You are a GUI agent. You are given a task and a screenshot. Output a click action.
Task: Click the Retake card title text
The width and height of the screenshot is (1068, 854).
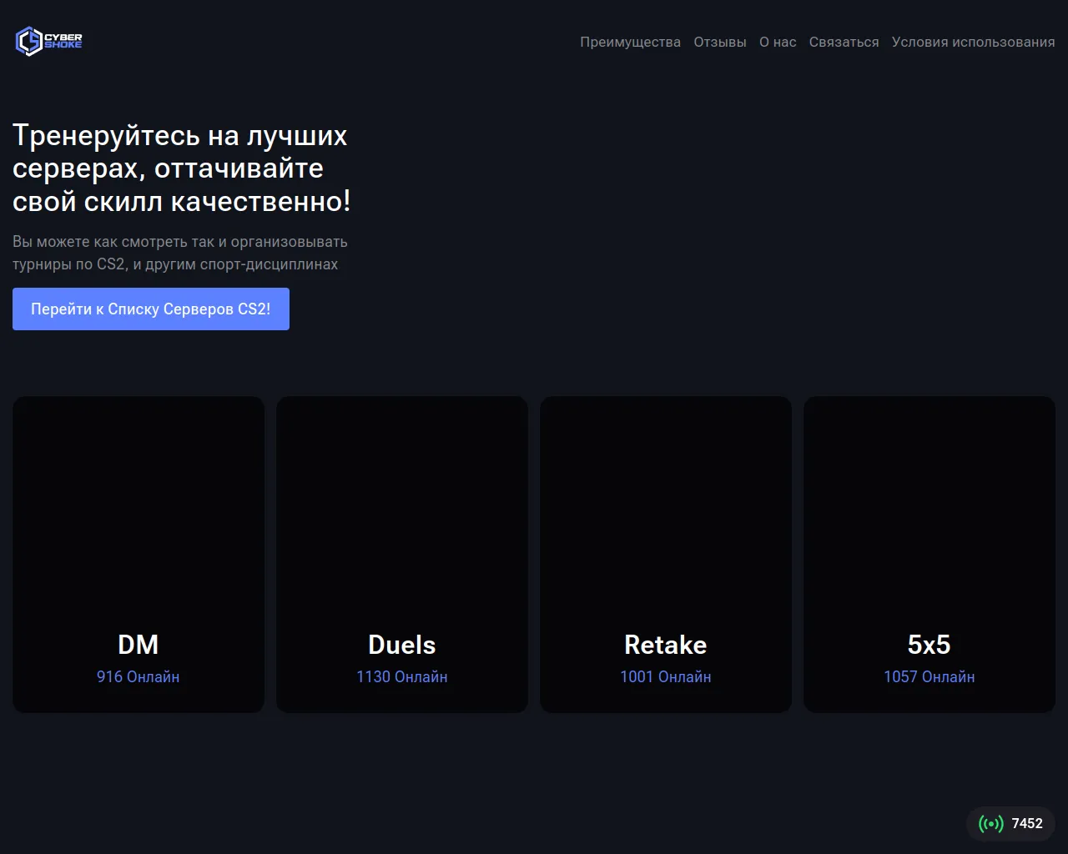pyautogui.click(x=665, y=645)
